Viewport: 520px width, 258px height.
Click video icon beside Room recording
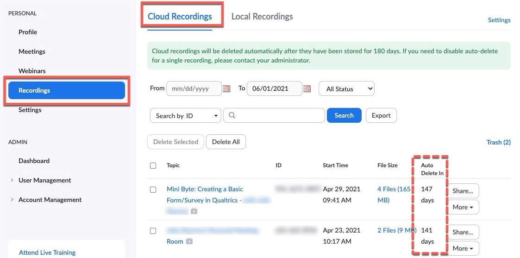pyautogui.click(x=189, y=241)
